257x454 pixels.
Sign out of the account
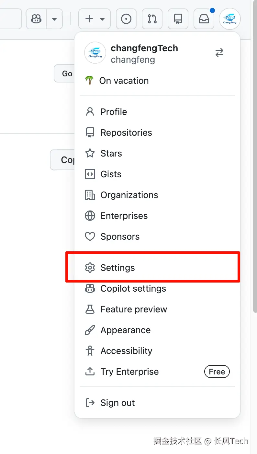tap(117, 403)
